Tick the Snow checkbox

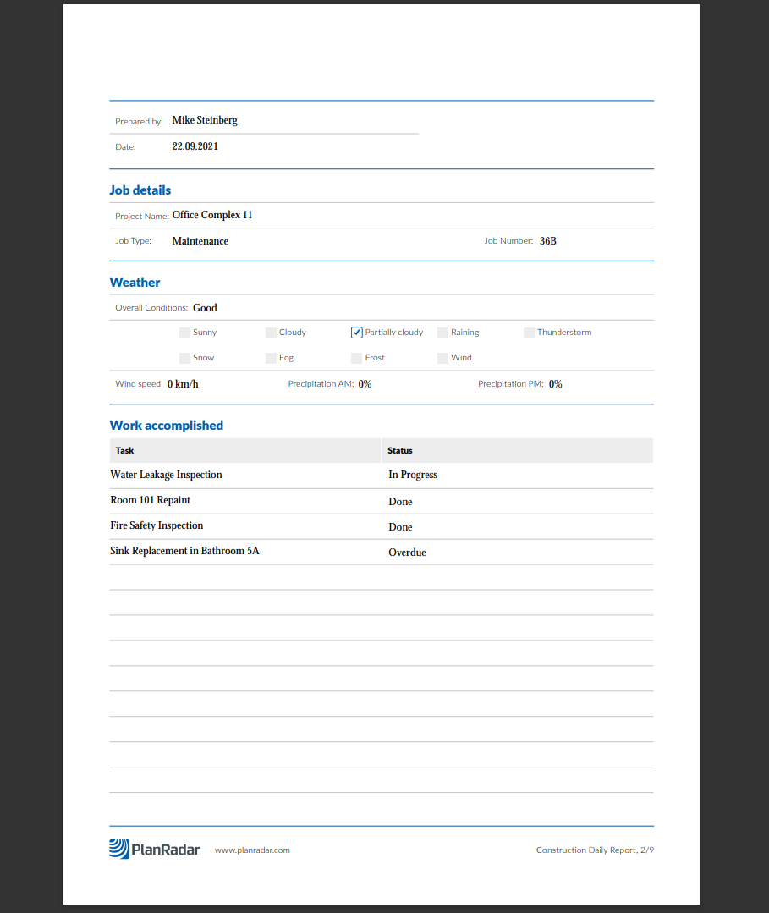tap(185, 358)
